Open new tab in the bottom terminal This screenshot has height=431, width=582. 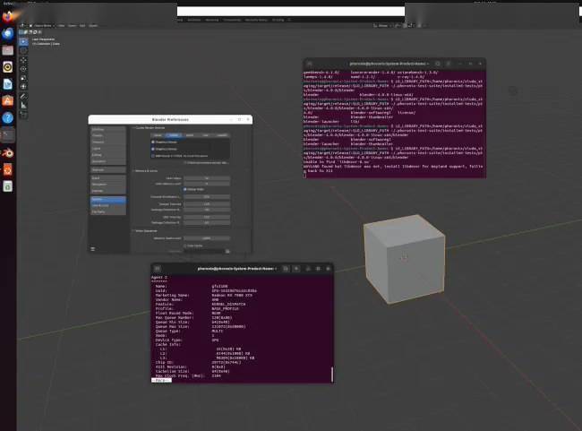pos(158,268)
